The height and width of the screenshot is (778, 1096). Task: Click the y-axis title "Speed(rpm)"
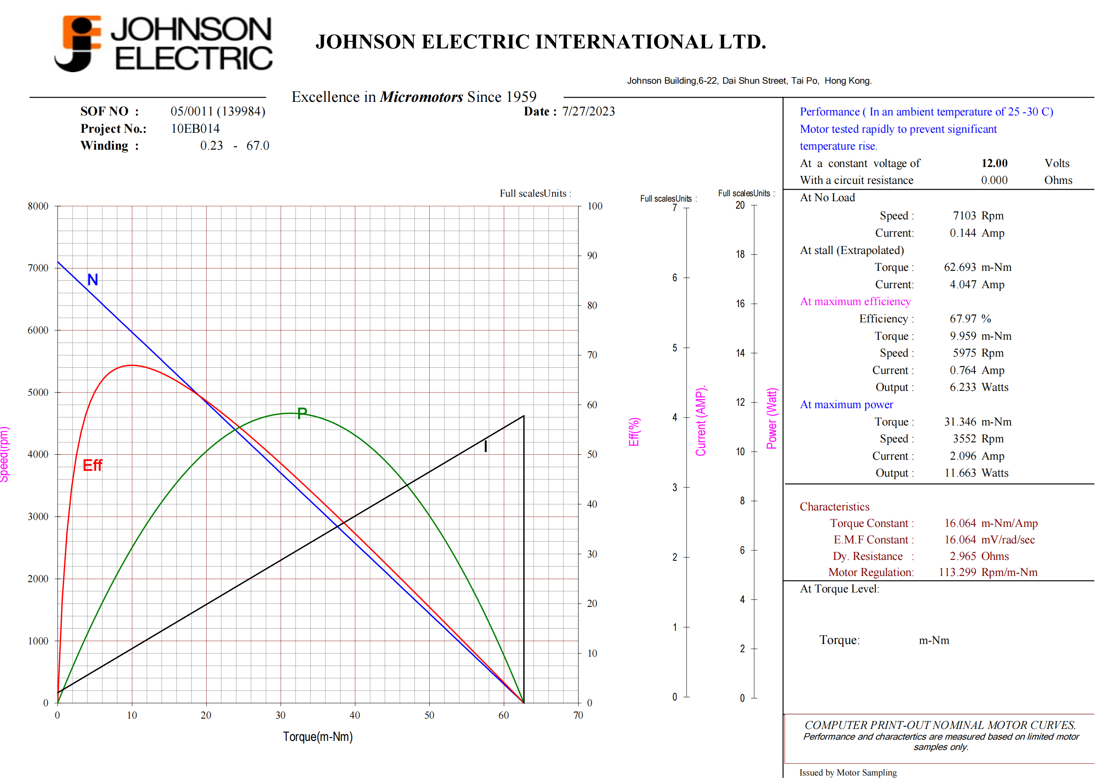pos(4,454)
